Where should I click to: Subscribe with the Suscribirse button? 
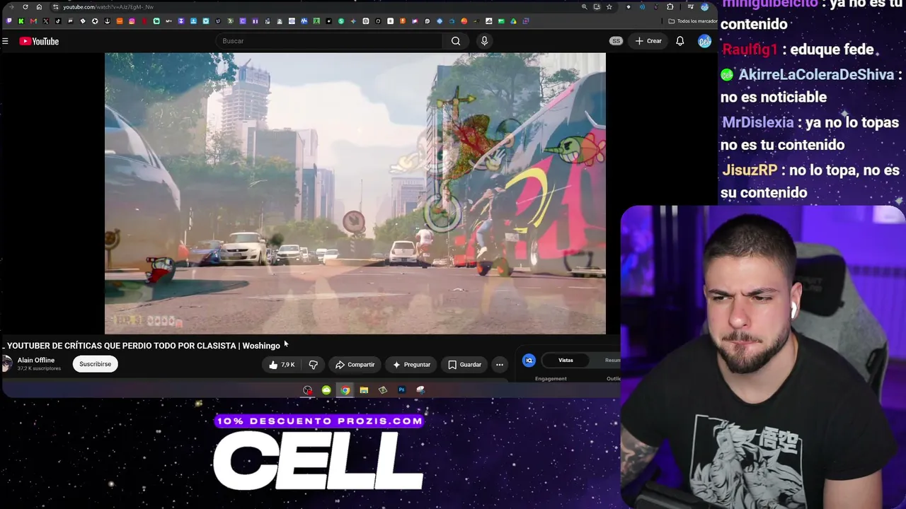point(96,364)
